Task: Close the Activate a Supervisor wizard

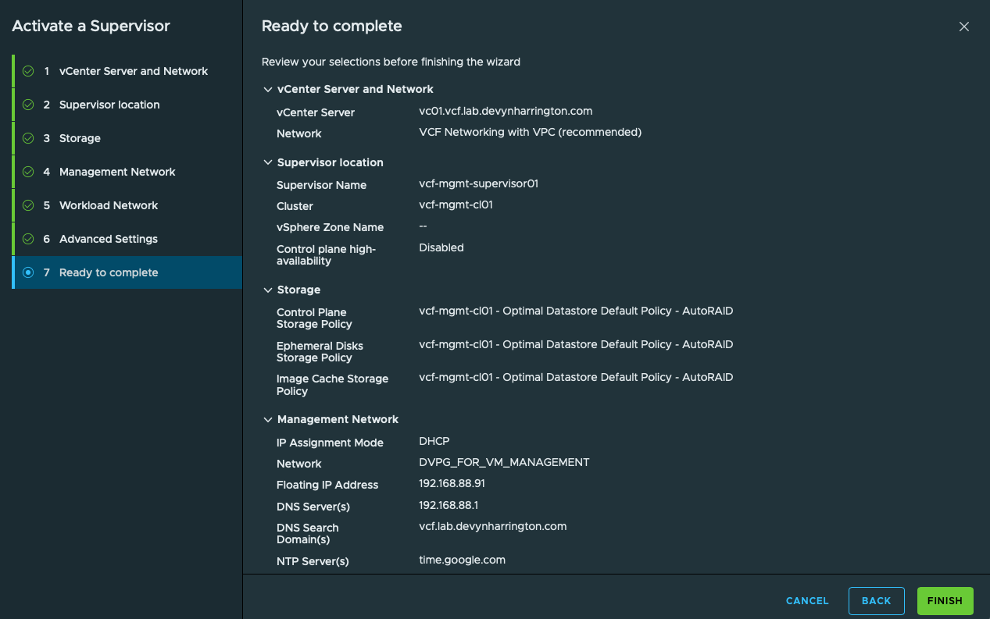Action: click(964, 27)
